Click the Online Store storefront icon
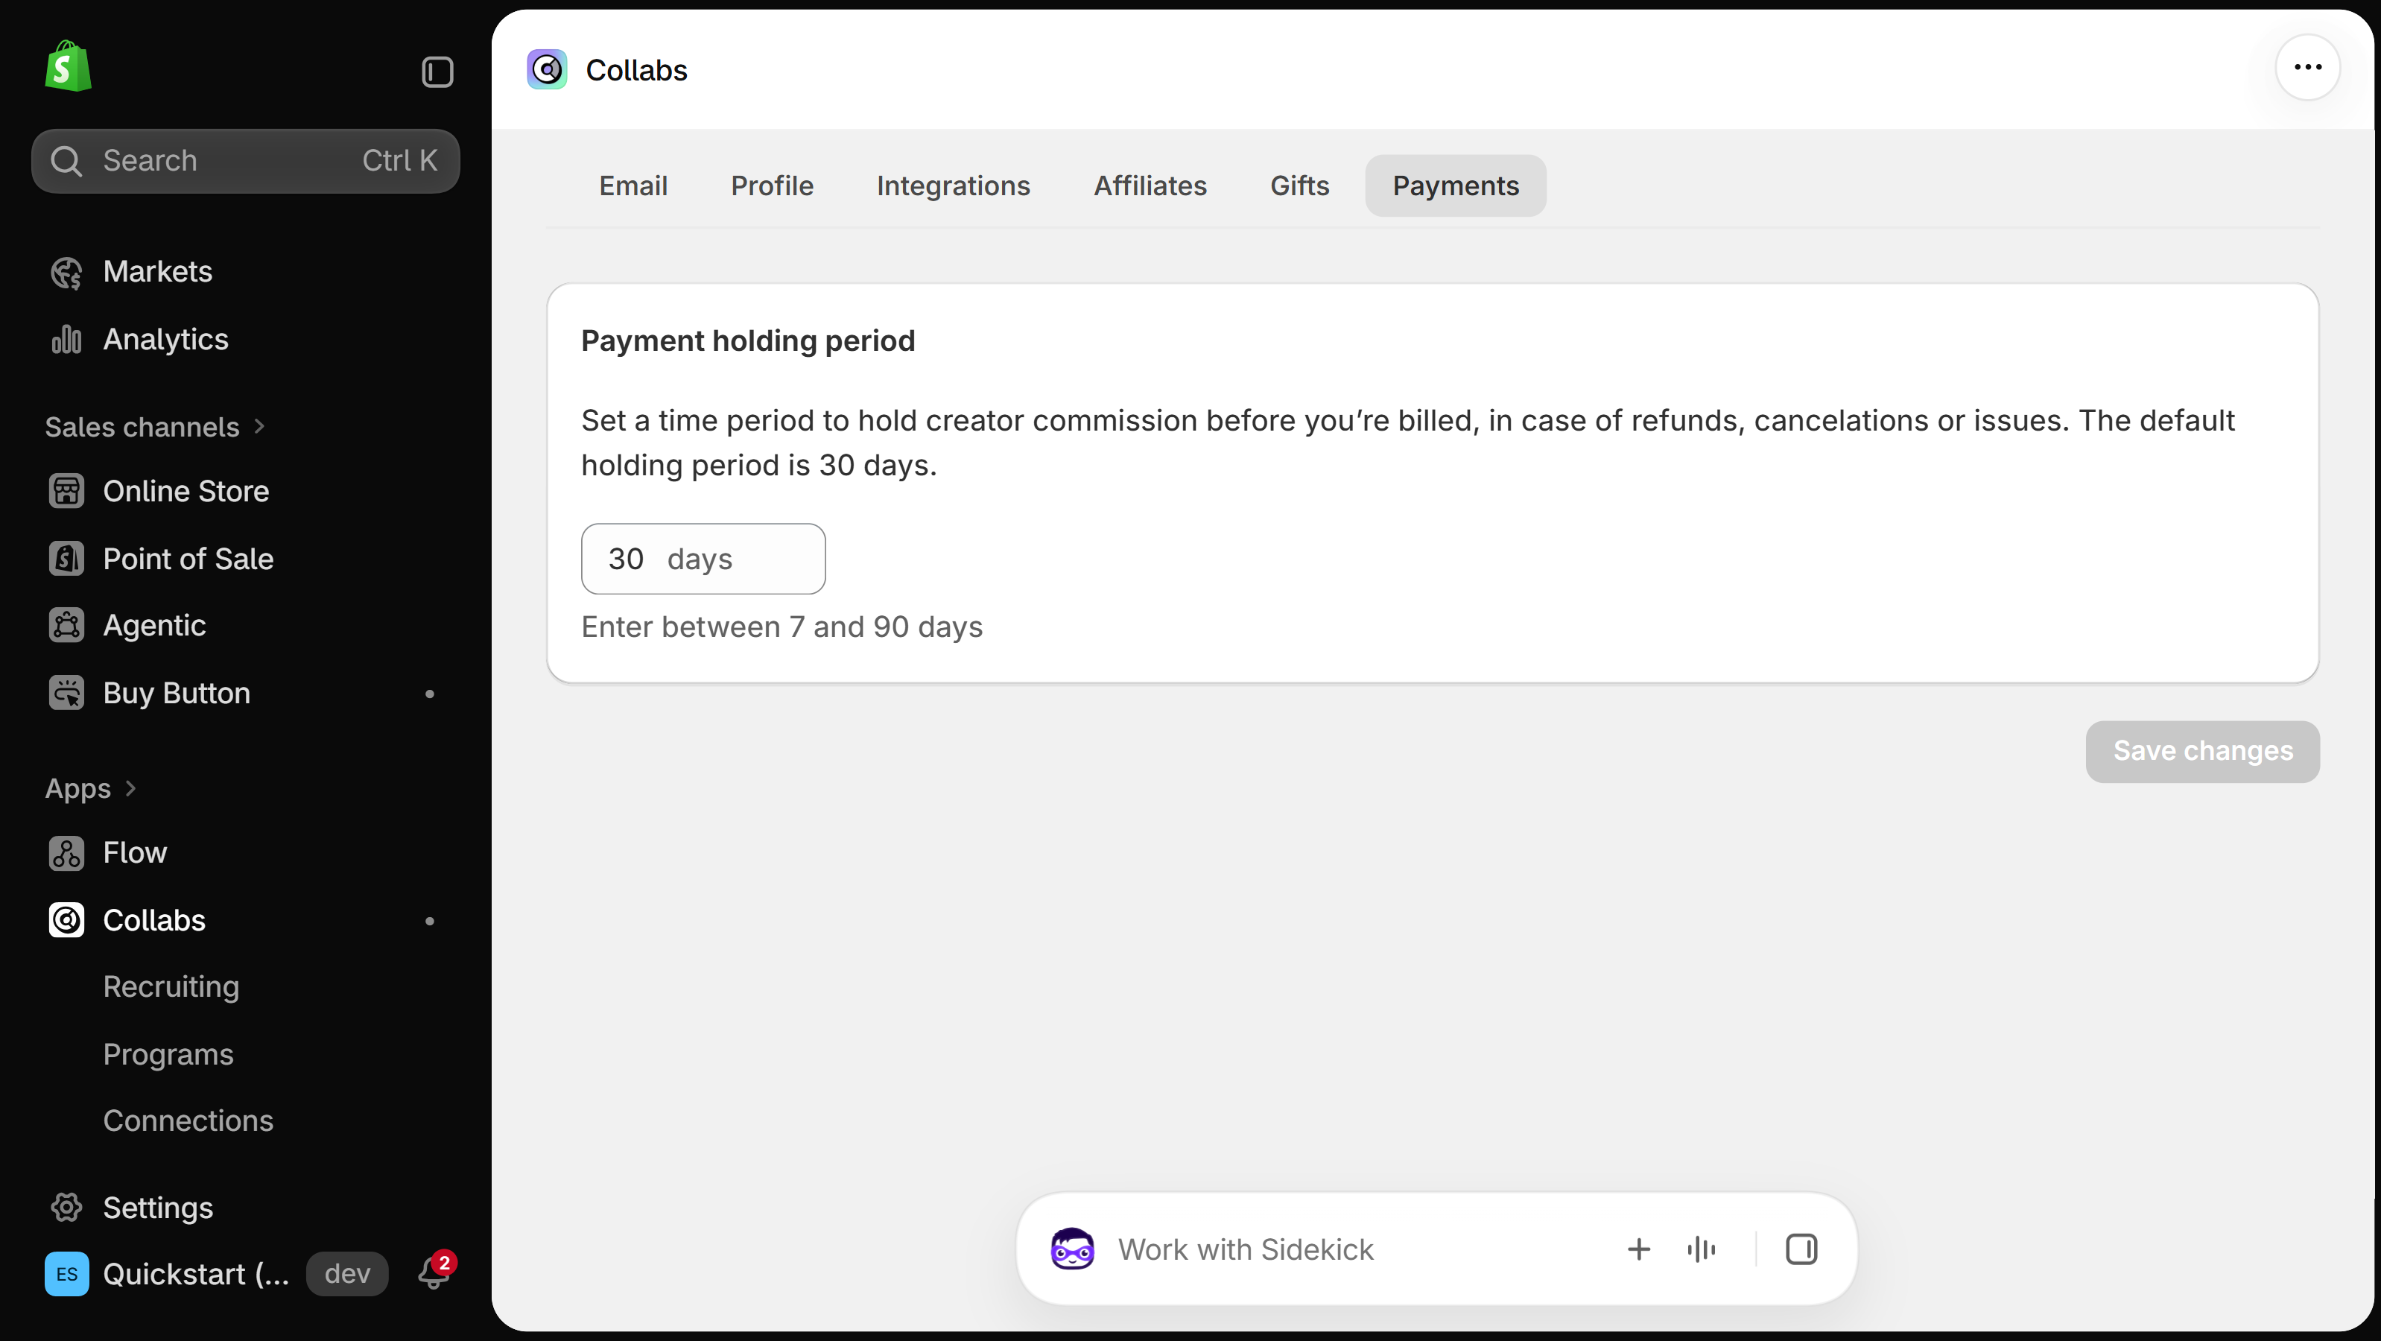 (66, 491)
